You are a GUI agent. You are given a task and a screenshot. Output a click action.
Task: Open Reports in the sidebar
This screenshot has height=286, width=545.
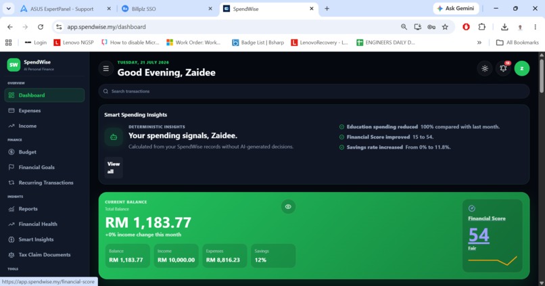45,209
